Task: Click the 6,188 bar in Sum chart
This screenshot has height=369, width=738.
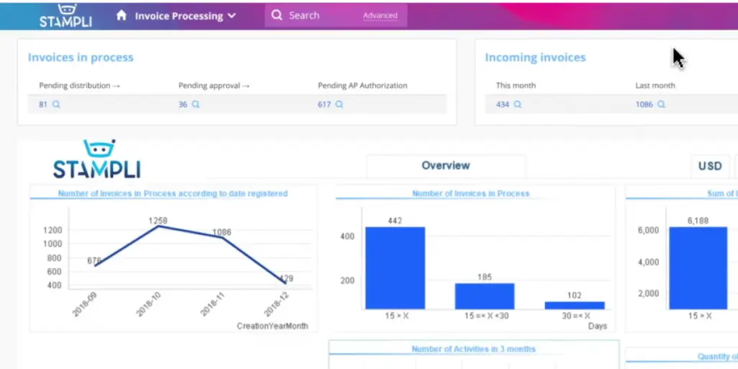Action: [698, 268]
